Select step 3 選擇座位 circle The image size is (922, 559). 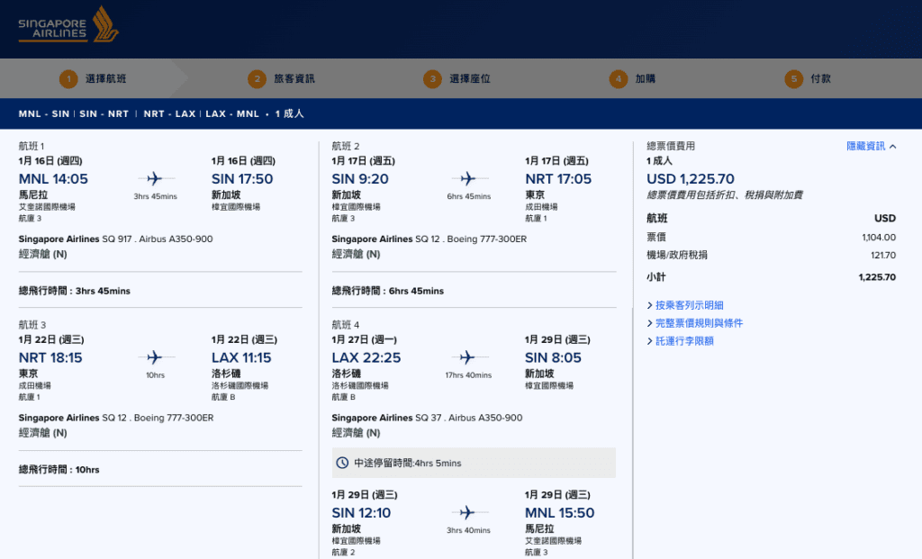coord(432,79)
